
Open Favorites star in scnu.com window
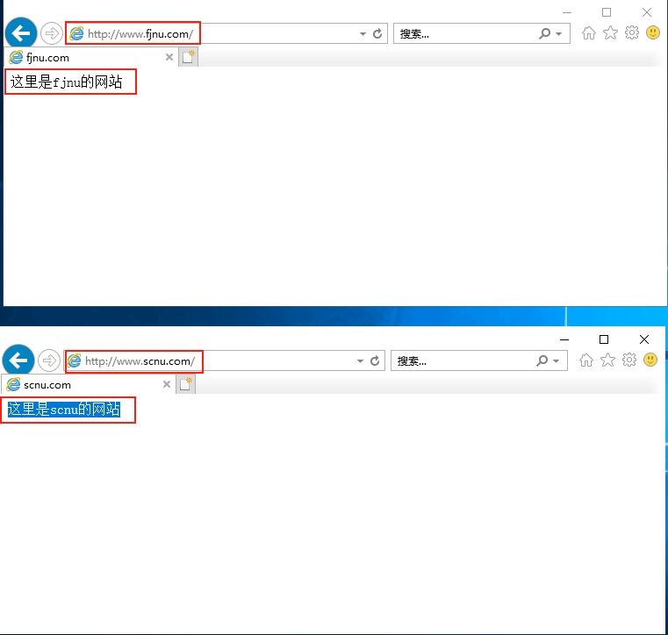coord(607,360)
